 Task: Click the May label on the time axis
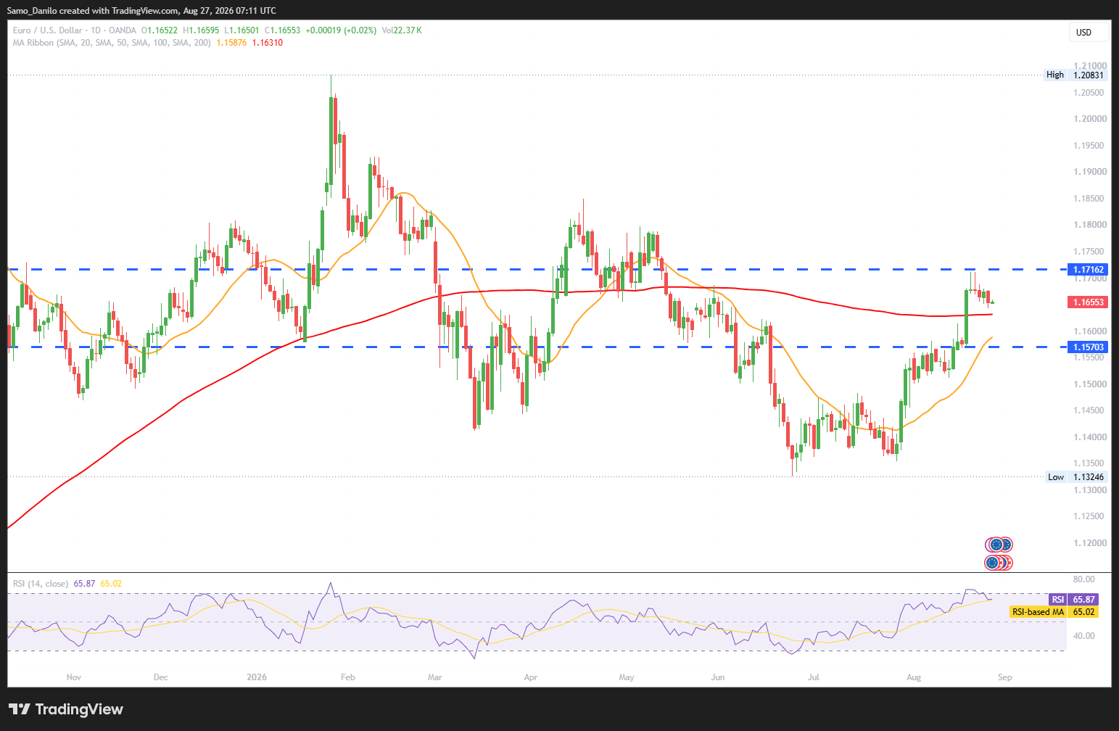pyautogui.click(x=627, y=677)
